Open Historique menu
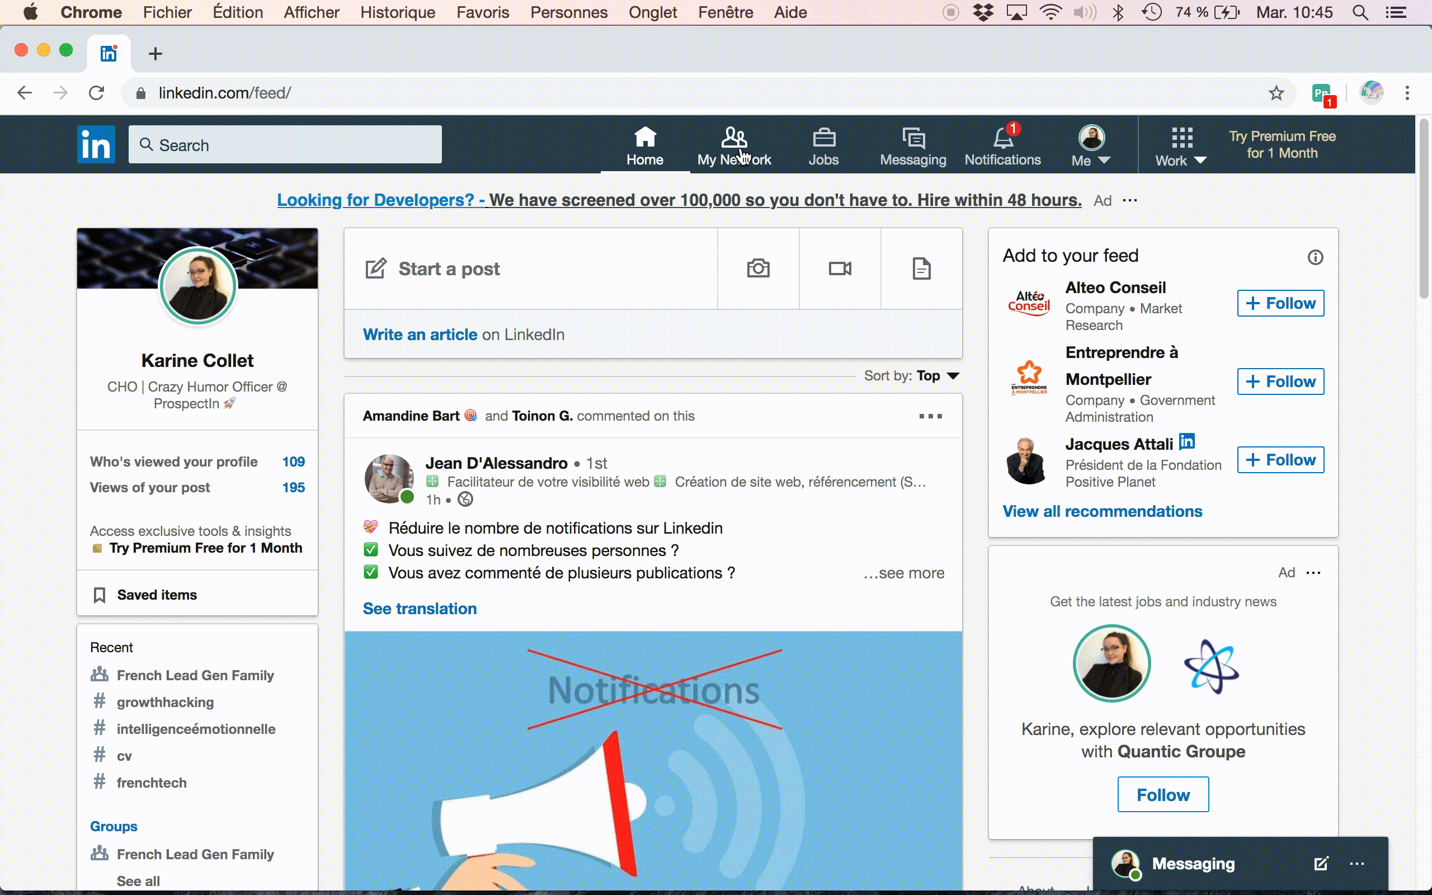Screen dimensions: 1432x895 398,12
